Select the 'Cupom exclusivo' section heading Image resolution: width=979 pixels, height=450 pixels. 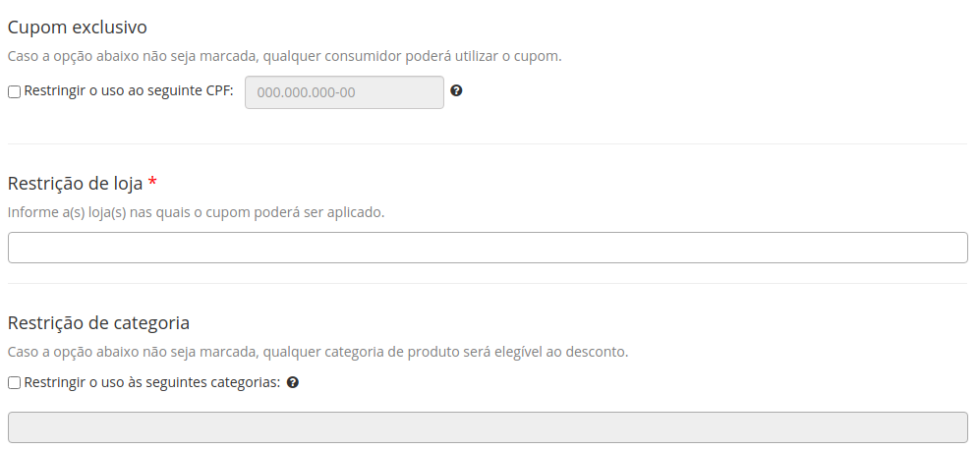tap(78, 28)
